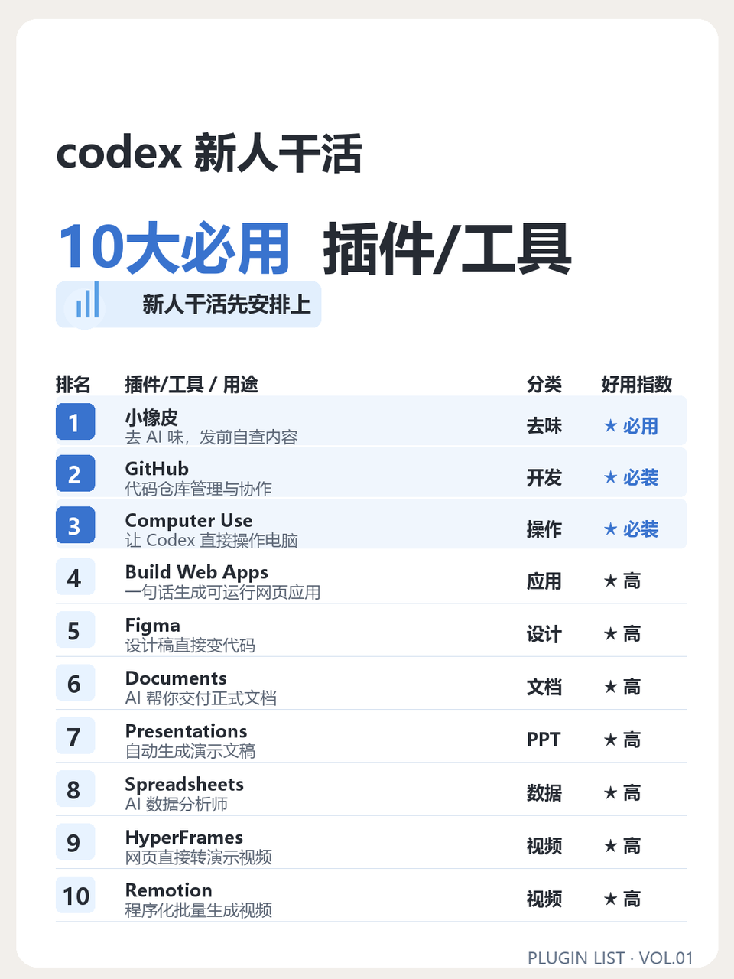Click the '★ 高' rating in the Remotion row

(622, 899)
